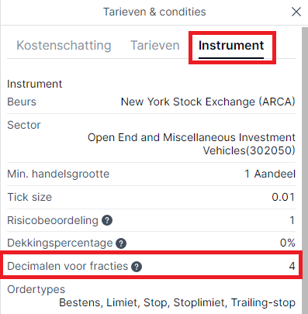Click the Beurs row label

(x=22, y=102)
